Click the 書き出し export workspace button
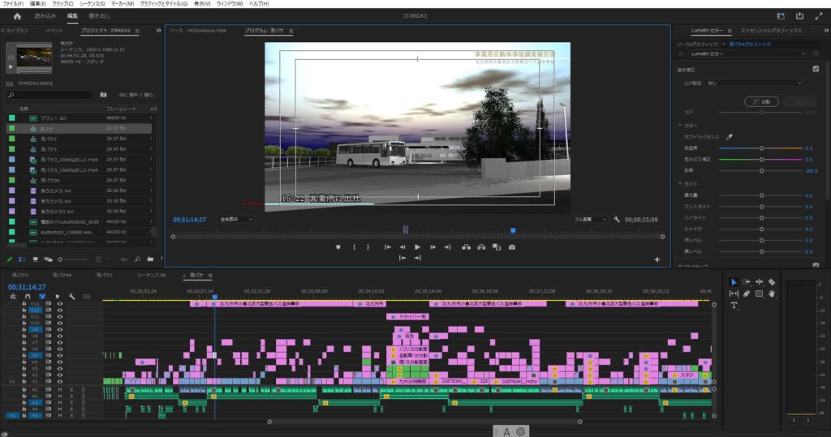 (99, 15)
